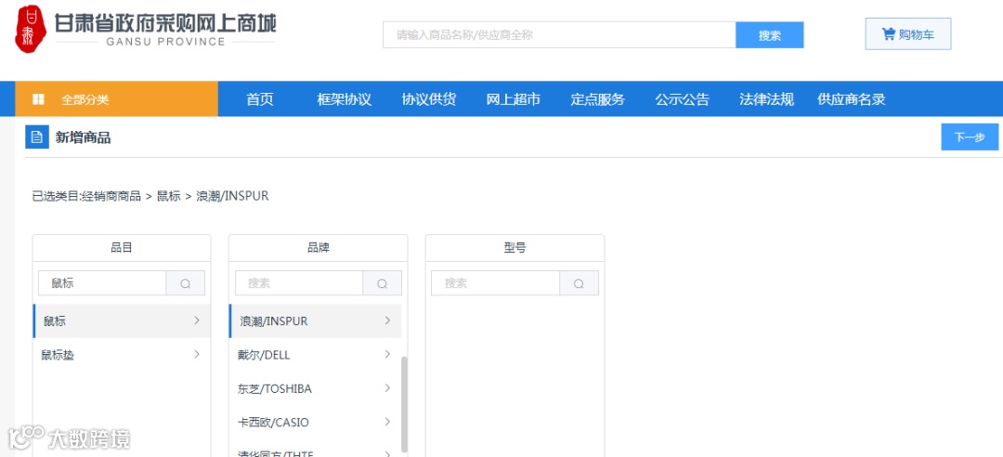Click the blue 搜索 button
Image resolution: width=1003 pixels, height=457 pixels.
pyautogui.click(x=770, y=35)
